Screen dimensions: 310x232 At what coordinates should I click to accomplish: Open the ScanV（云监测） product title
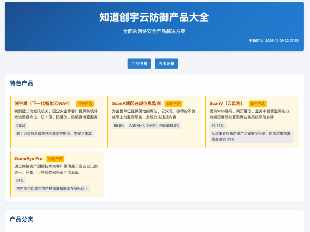click(x=226, y=103)
